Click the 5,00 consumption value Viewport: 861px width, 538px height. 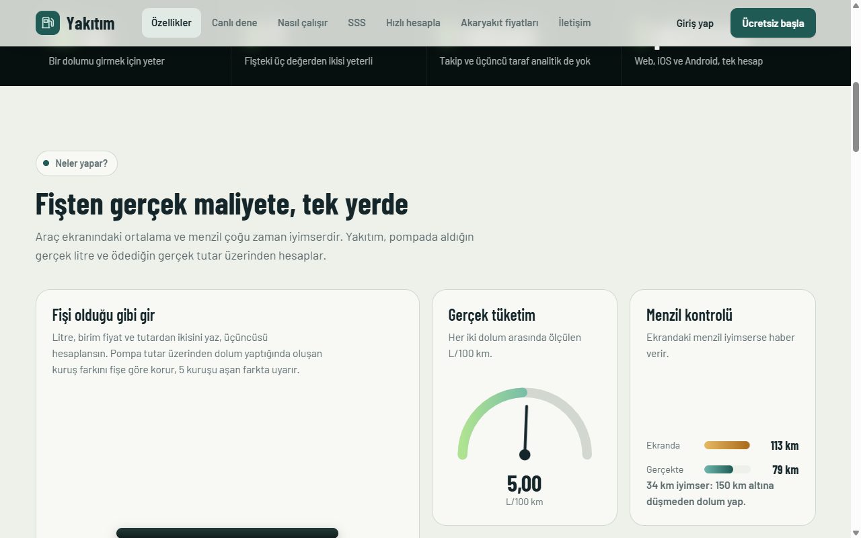click(x=524, y=484)
